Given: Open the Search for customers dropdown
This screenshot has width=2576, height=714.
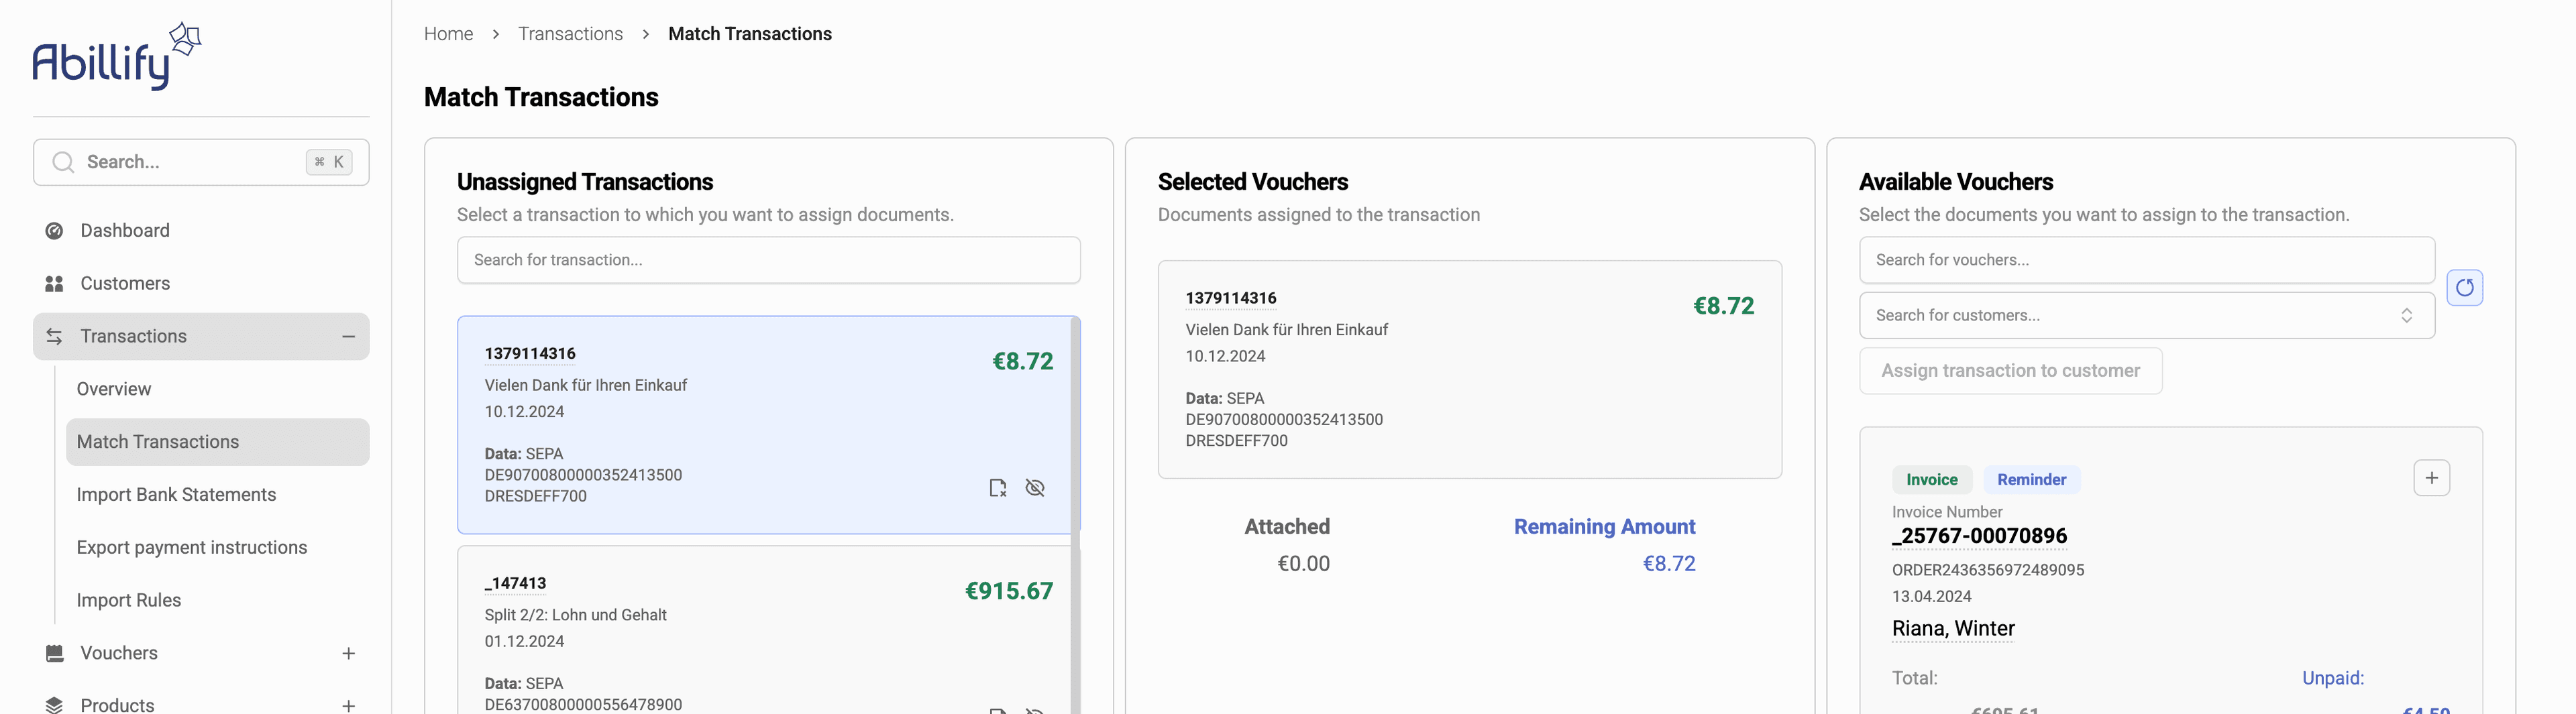Looking at the screenshot, I should 2146,316.
